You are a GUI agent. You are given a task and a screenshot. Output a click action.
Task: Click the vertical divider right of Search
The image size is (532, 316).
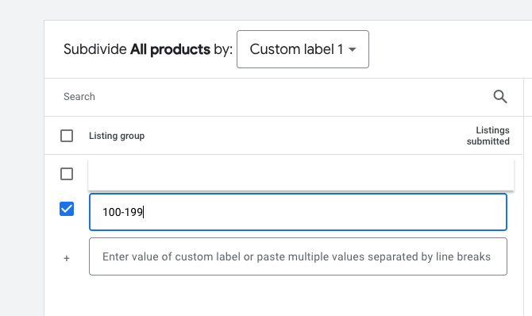coord(523,98)
